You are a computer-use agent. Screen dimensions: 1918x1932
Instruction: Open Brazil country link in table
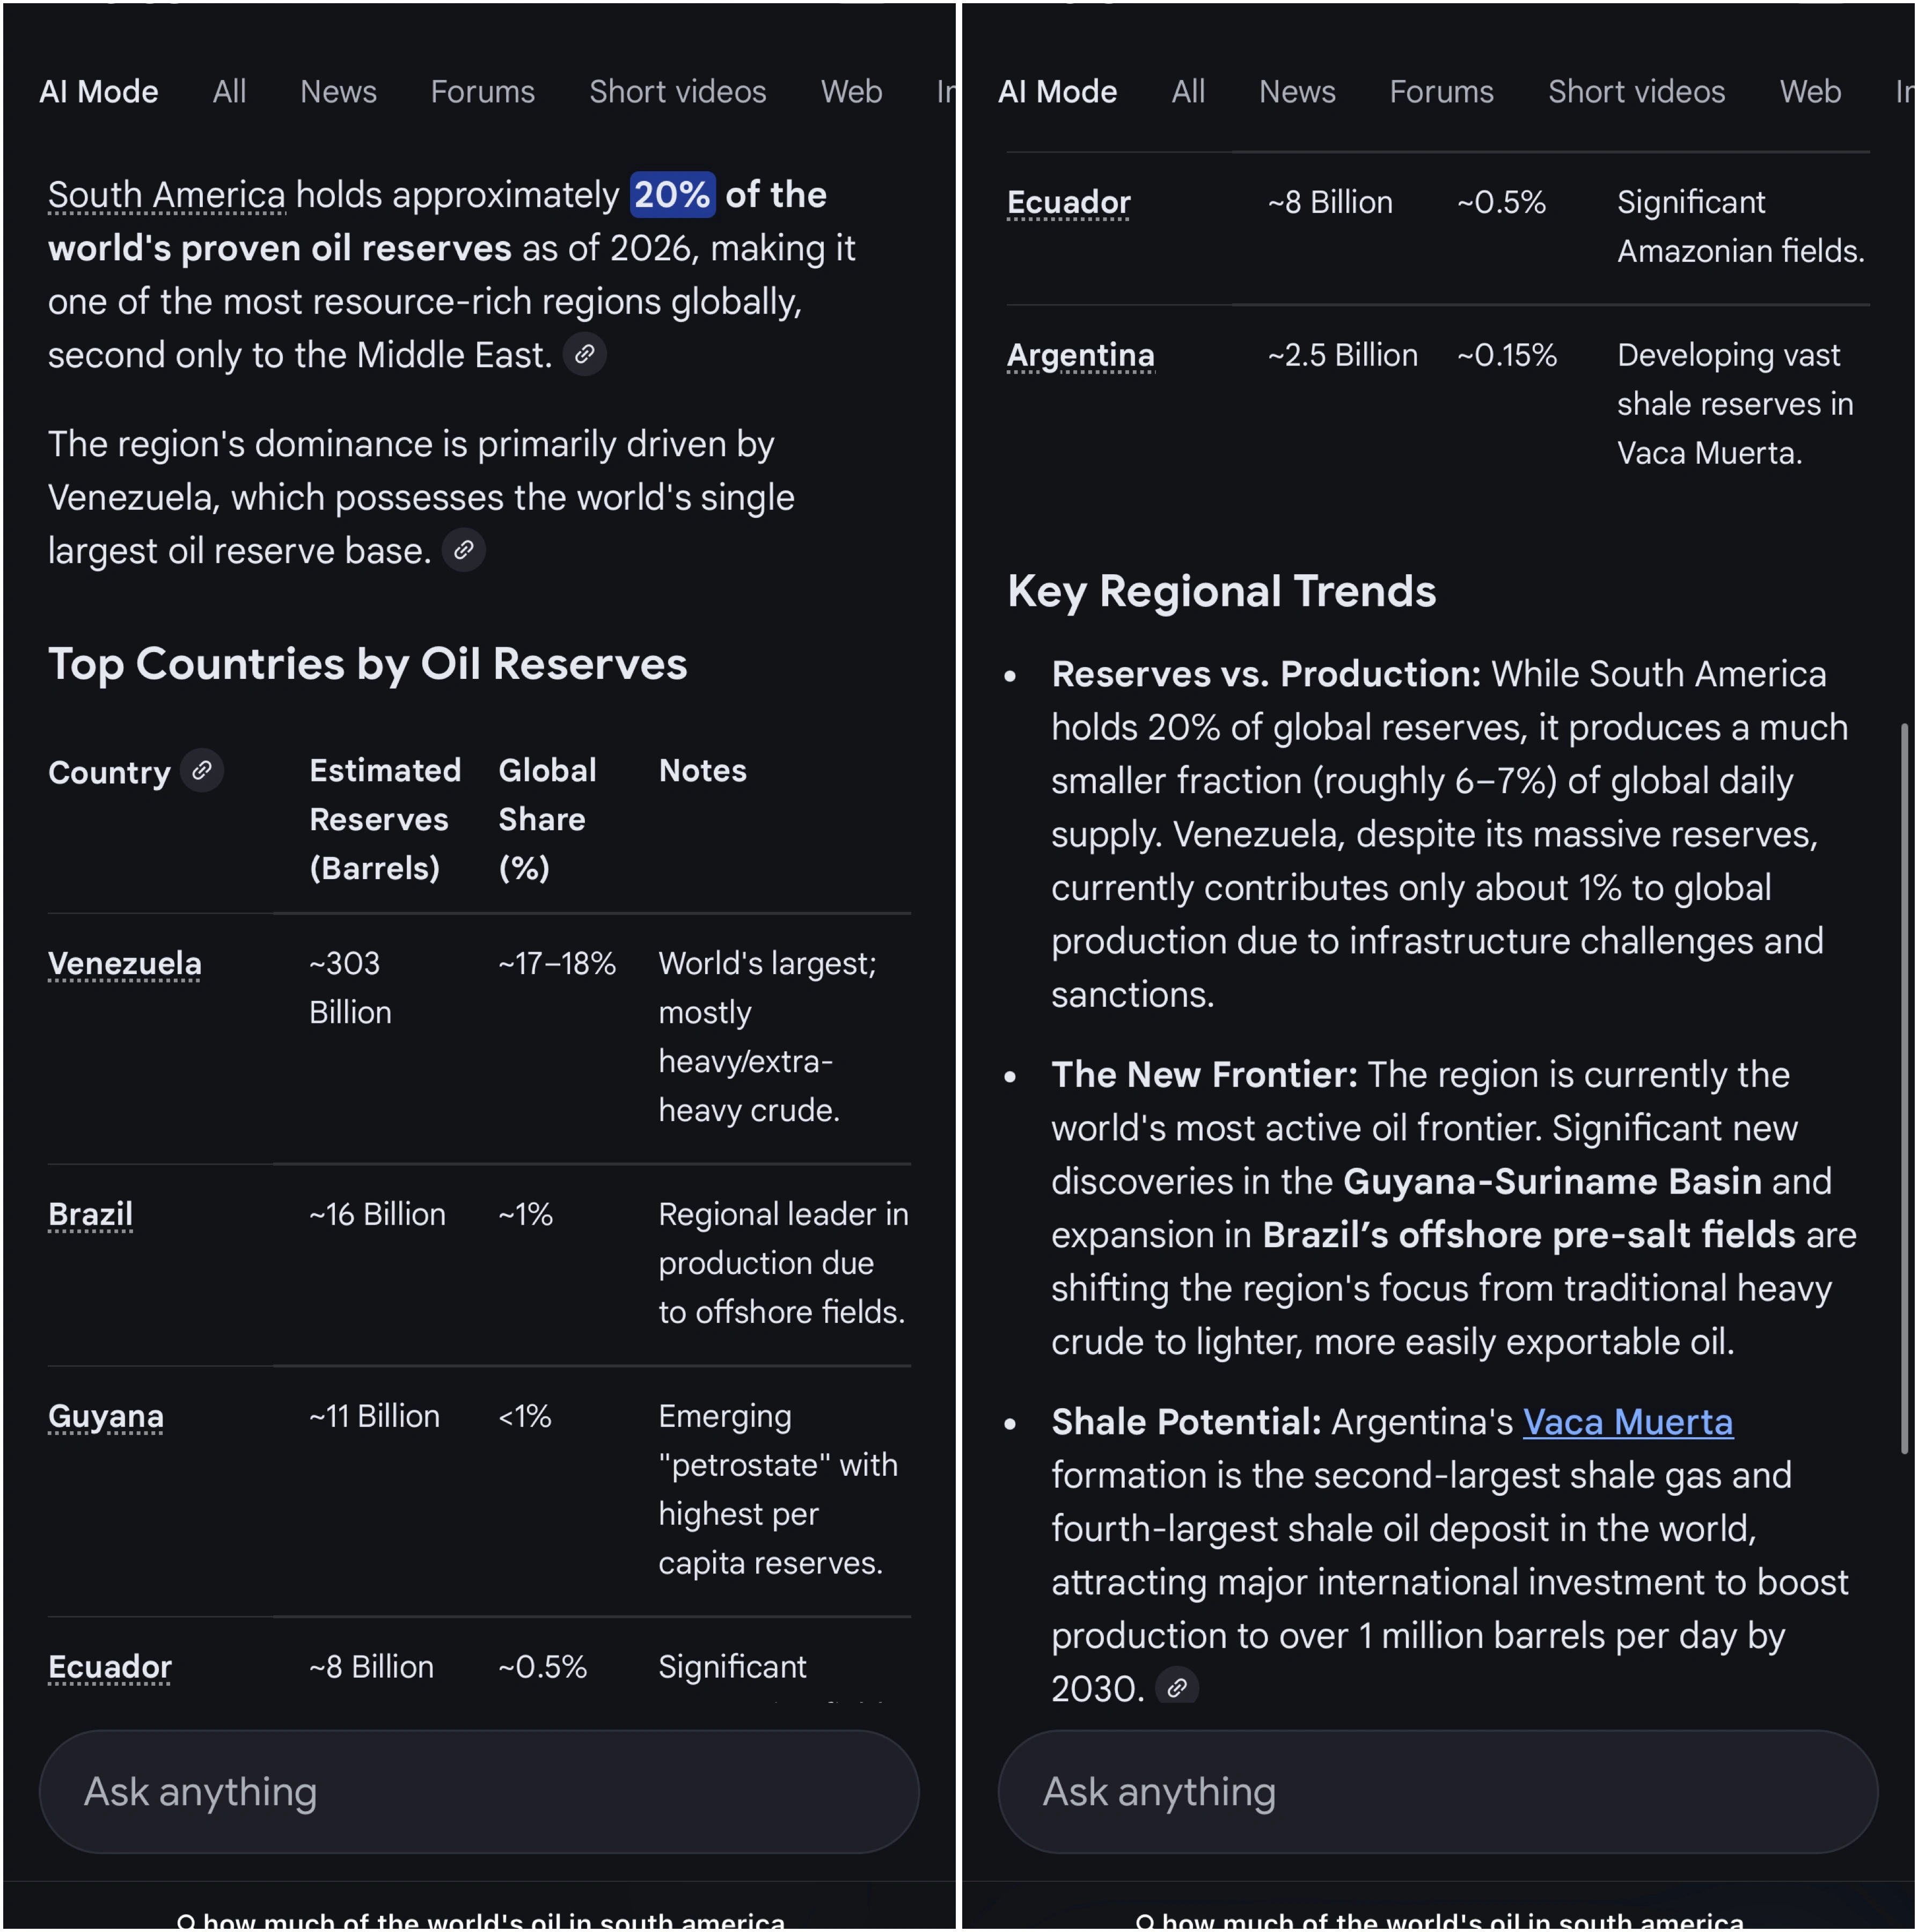coord(90,1214)
